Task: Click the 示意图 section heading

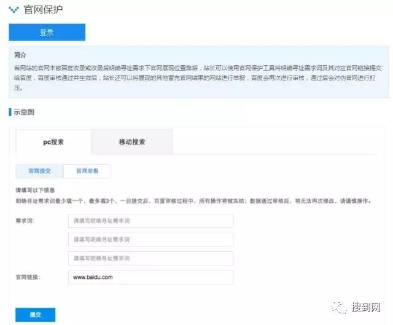Action: tap(24, 112)
